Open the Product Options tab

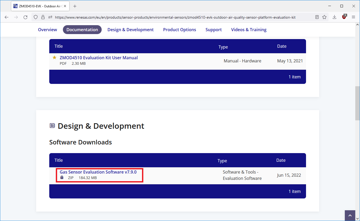[179, 30]
